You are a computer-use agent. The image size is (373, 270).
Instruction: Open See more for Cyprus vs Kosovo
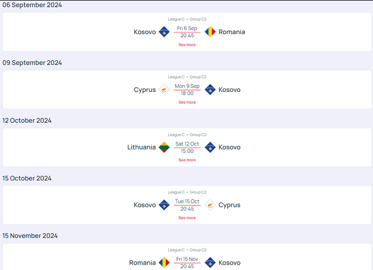[x=187, y=102]
